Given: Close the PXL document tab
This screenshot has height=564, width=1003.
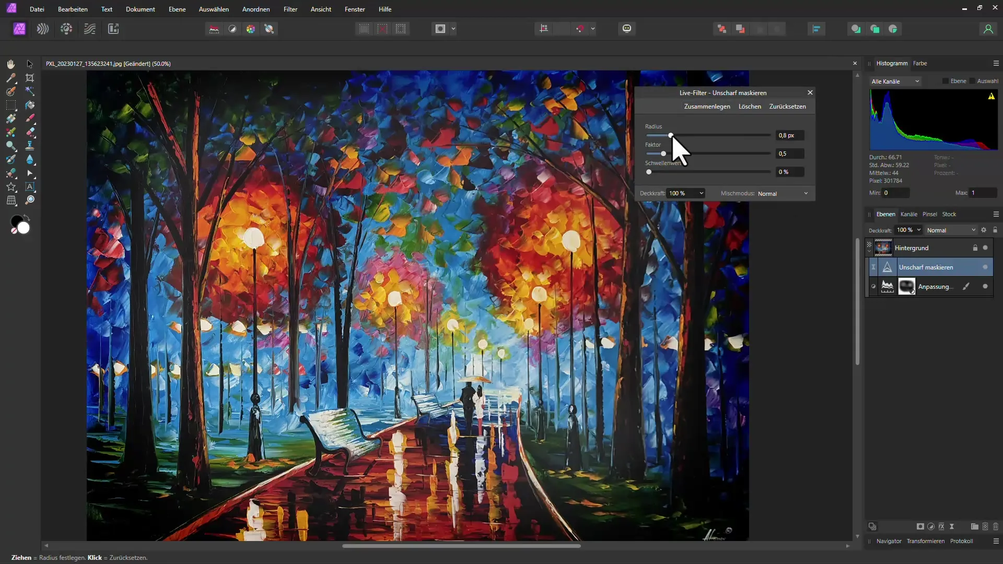Looking at the screenshot, I should [855, 64].
